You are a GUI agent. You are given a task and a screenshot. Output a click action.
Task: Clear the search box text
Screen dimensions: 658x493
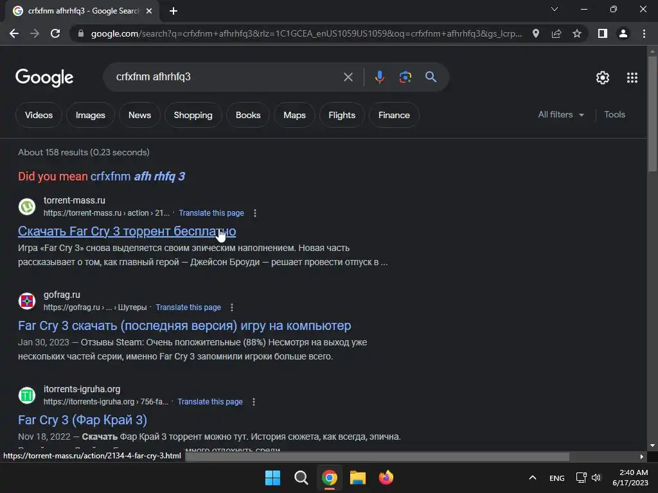point(348,77)
